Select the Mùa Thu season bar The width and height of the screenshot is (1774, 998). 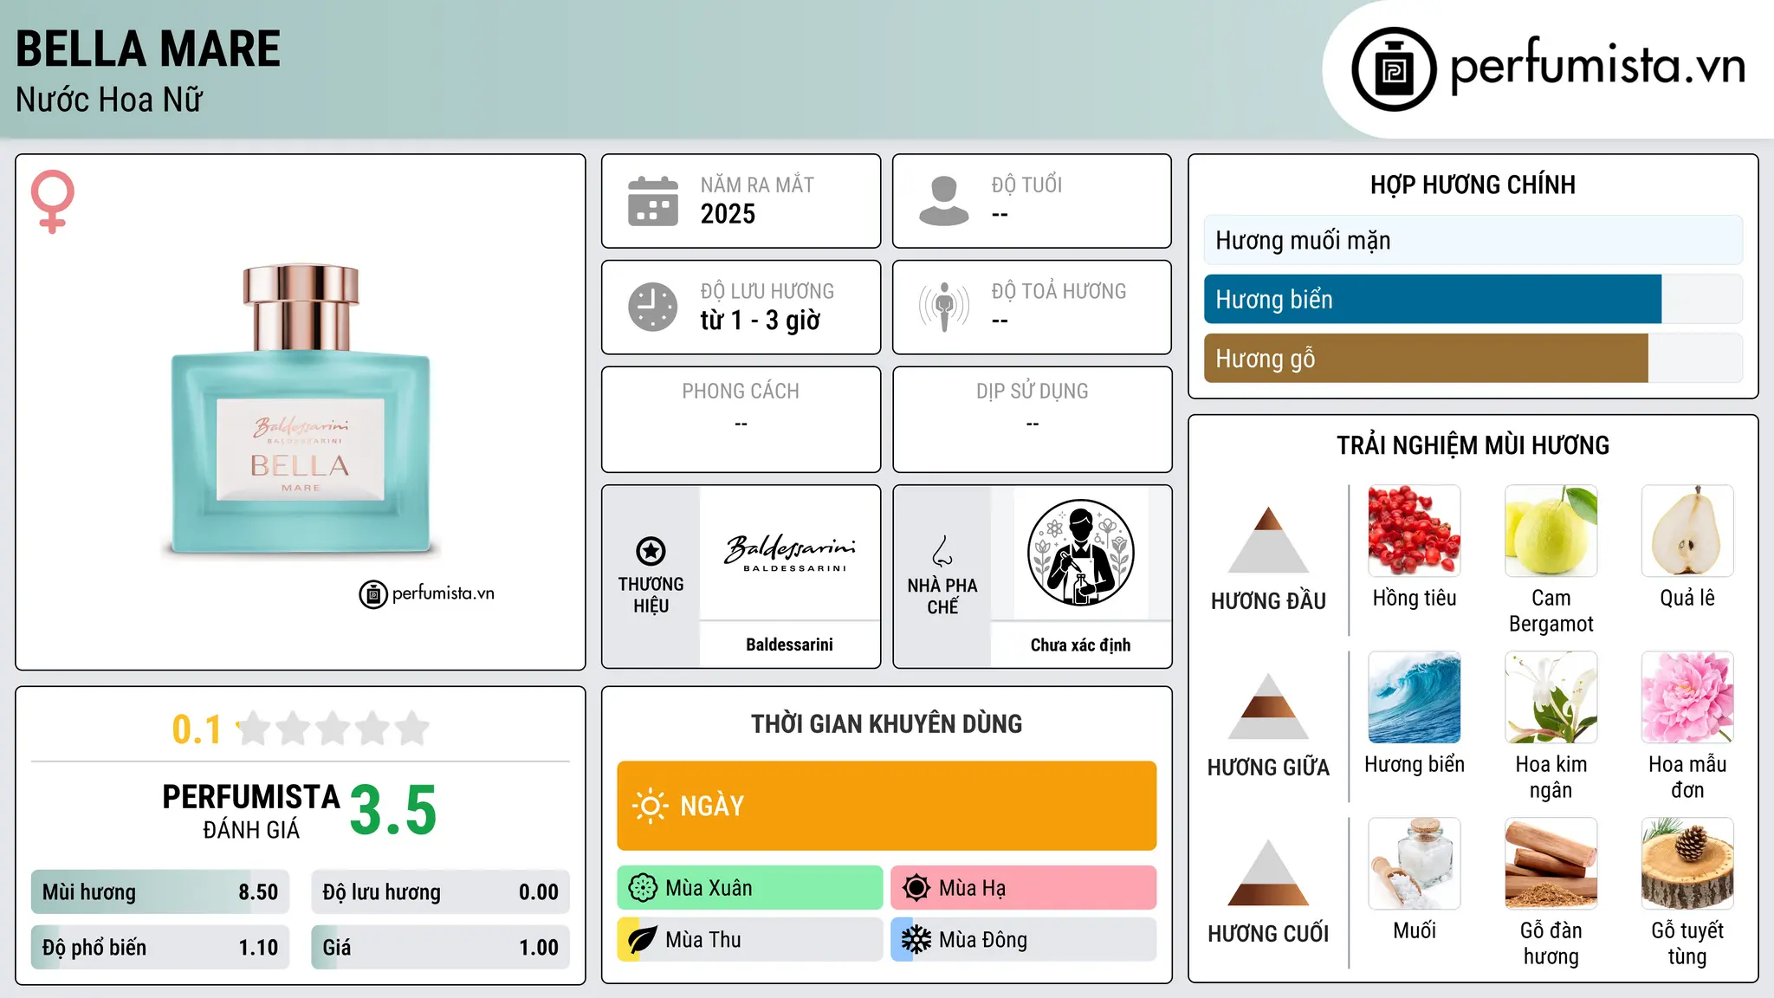(x=750, y=940)
